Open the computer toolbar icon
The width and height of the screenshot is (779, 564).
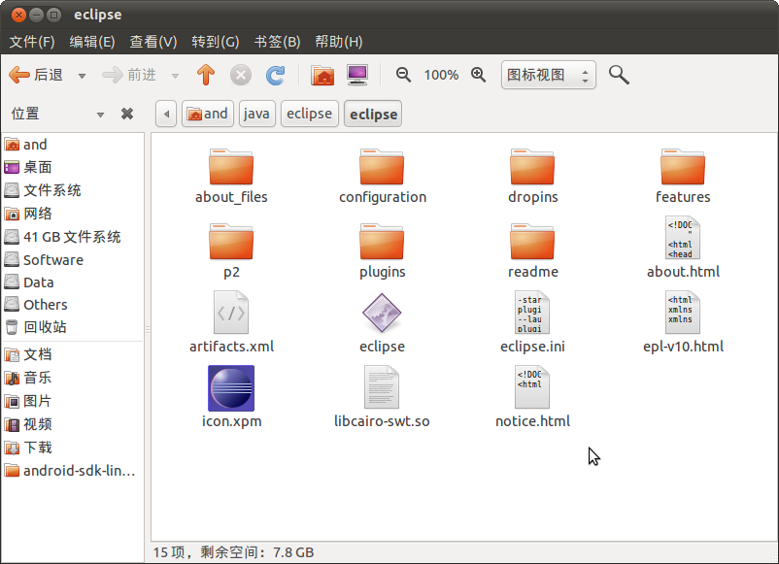coord(357,75)
